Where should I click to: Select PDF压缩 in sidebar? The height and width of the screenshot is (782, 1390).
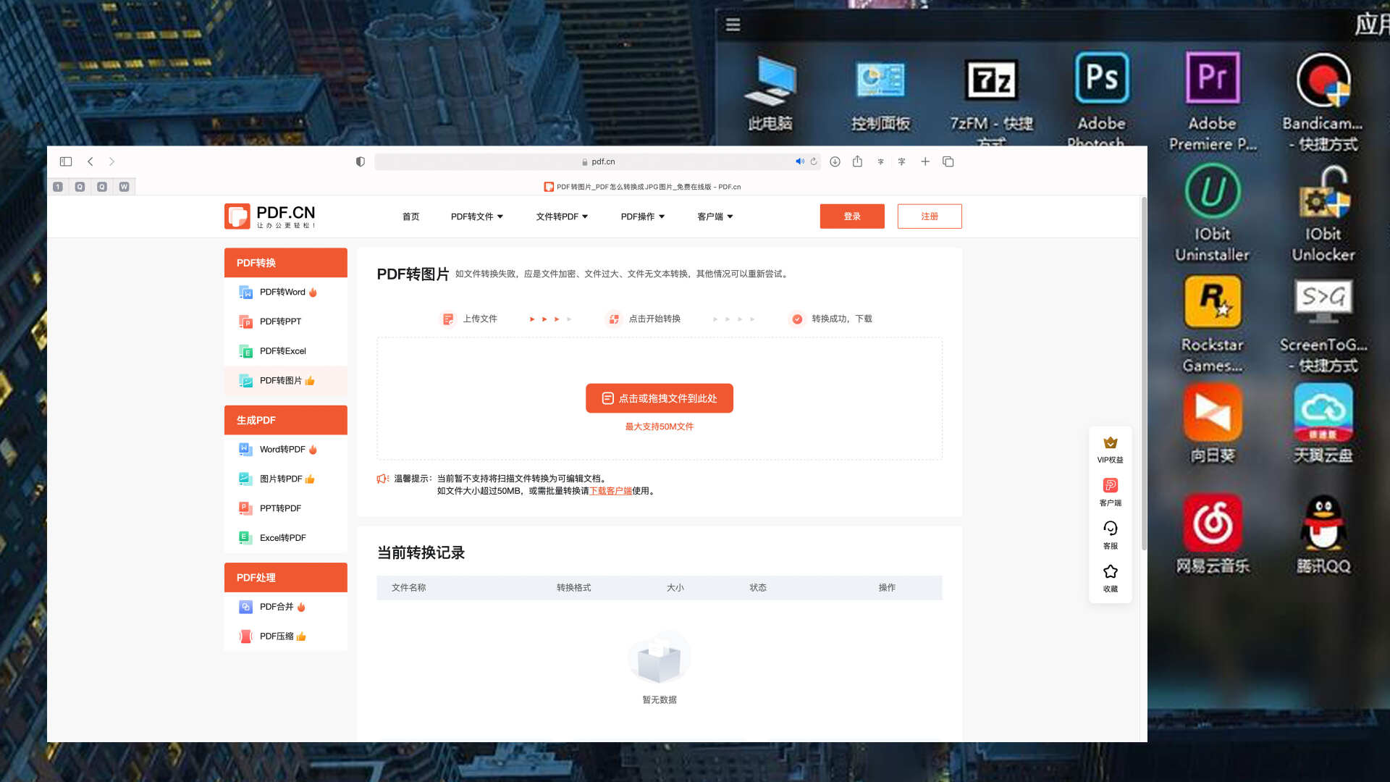coord(286,636)
